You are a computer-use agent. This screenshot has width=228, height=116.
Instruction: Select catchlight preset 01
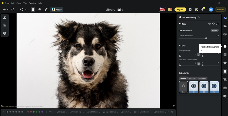pyautogui.click(x=194, y=87)
